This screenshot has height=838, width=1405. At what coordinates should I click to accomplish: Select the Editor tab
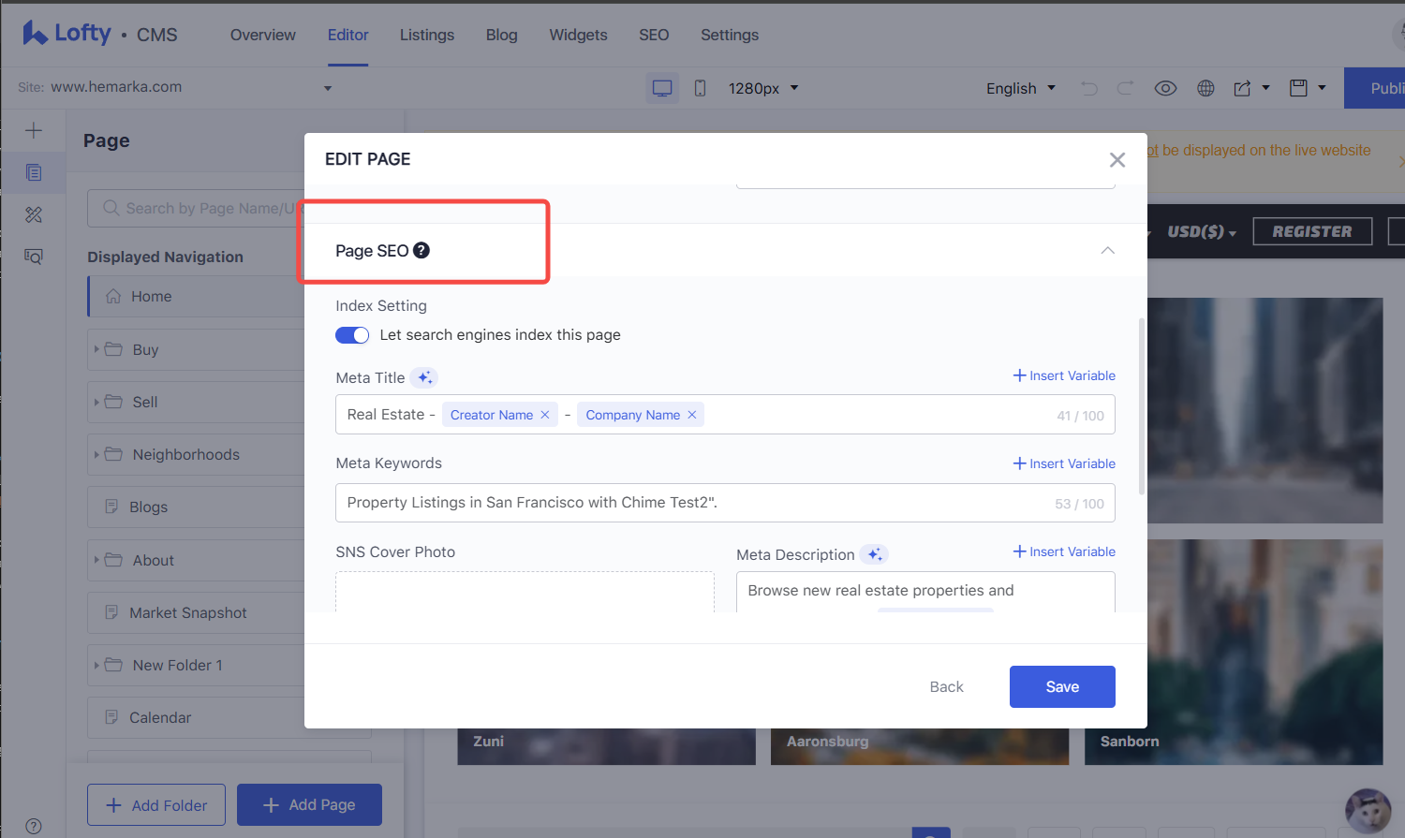(348, 35)
